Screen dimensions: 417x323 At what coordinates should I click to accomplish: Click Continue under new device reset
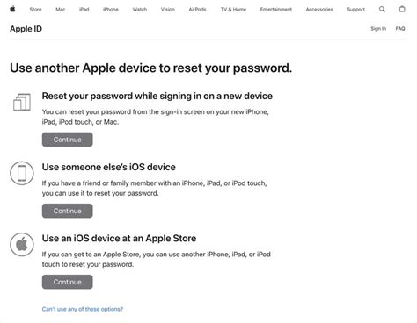click(68, 140)
